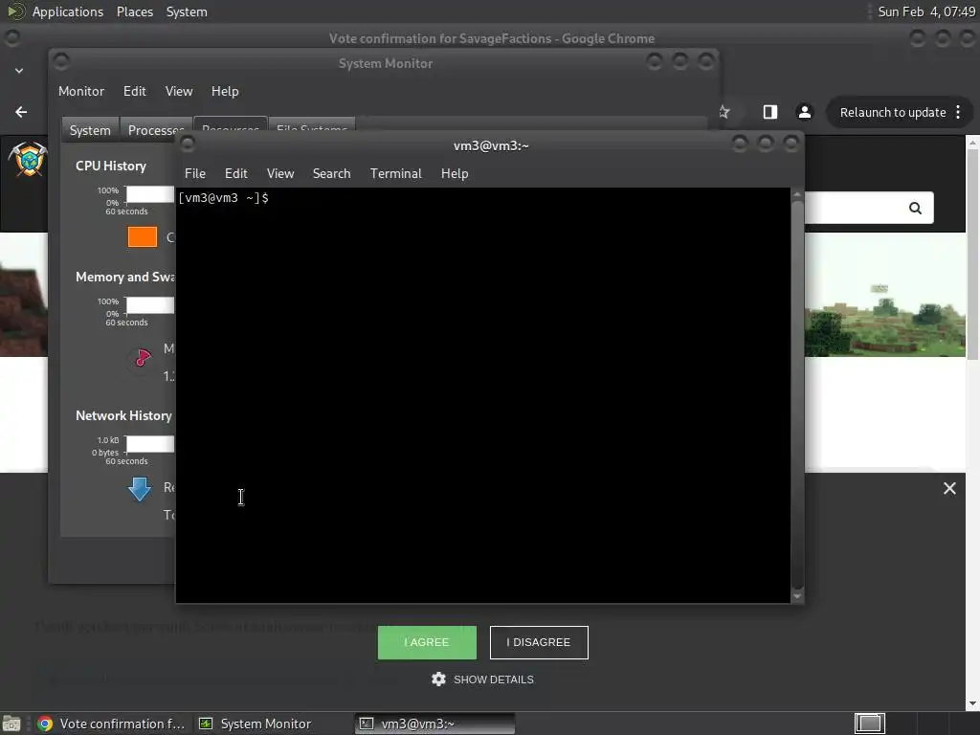The height and width of the screenshot is (735, 980).
Task: Click the terminal scrollbar down arrow
Action: pos(797,597)
